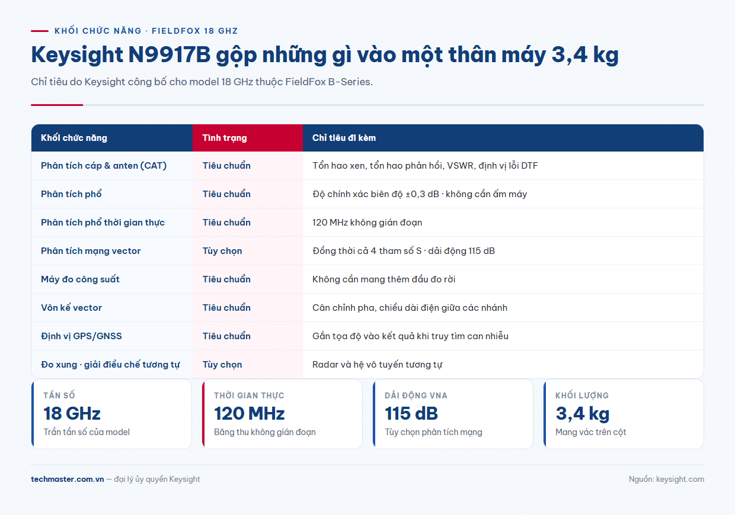Click footer text 'đại lý ủy quyền Keysight'

157,479
